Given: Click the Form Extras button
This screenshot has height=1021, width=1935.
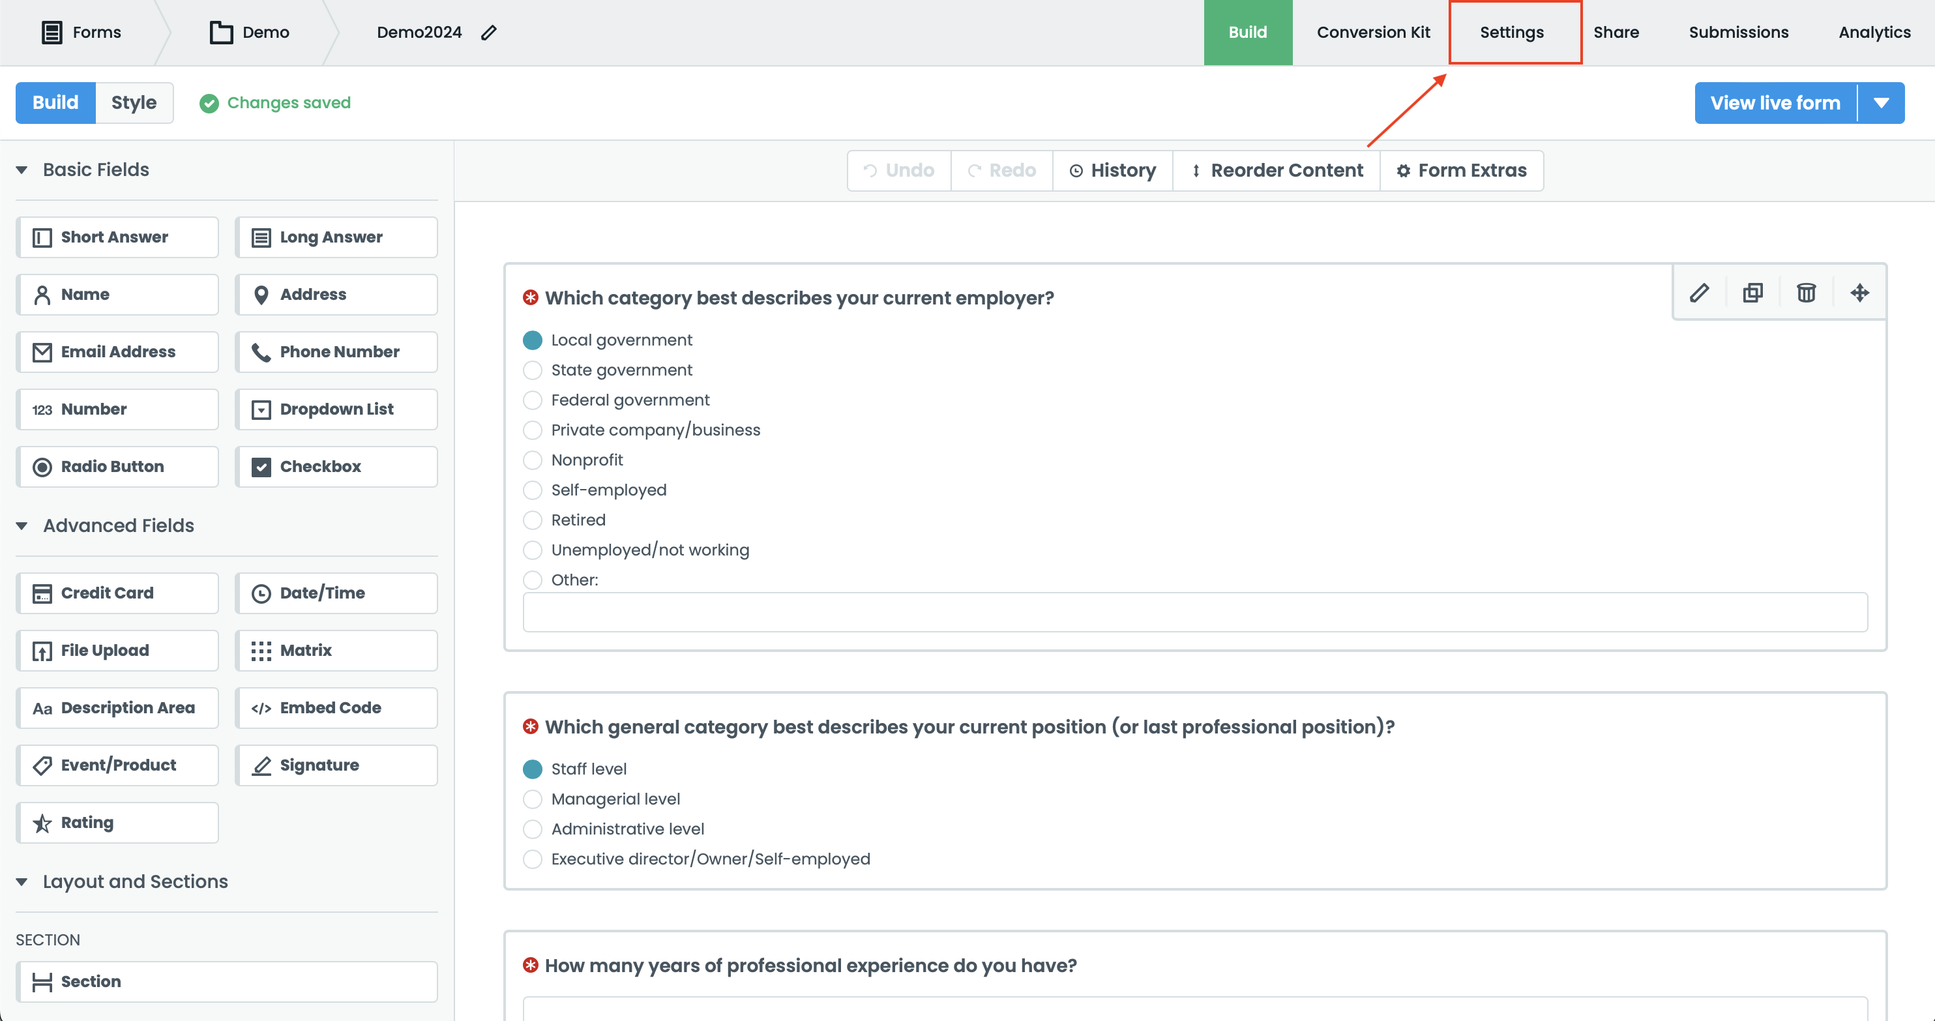Looking at the screenshot, I should (x=1461, y=171).
